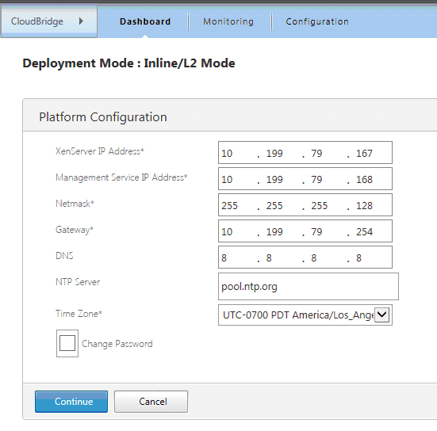Click the XenServer IP Address label

(100, 151)
